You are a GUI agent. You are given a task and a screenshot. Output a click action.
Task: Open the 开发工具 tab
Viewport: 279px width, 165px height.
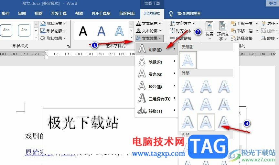(59, 14)
